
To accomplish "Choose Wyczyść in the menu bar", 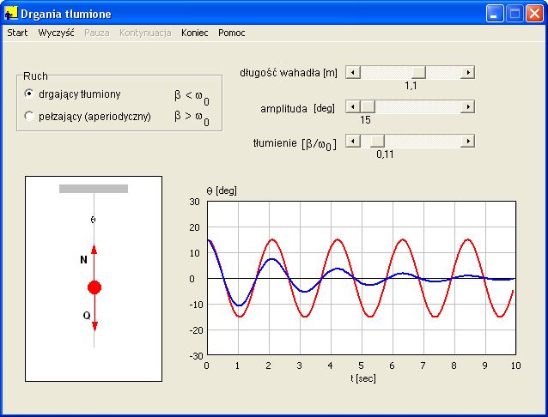I will (57, 33).
